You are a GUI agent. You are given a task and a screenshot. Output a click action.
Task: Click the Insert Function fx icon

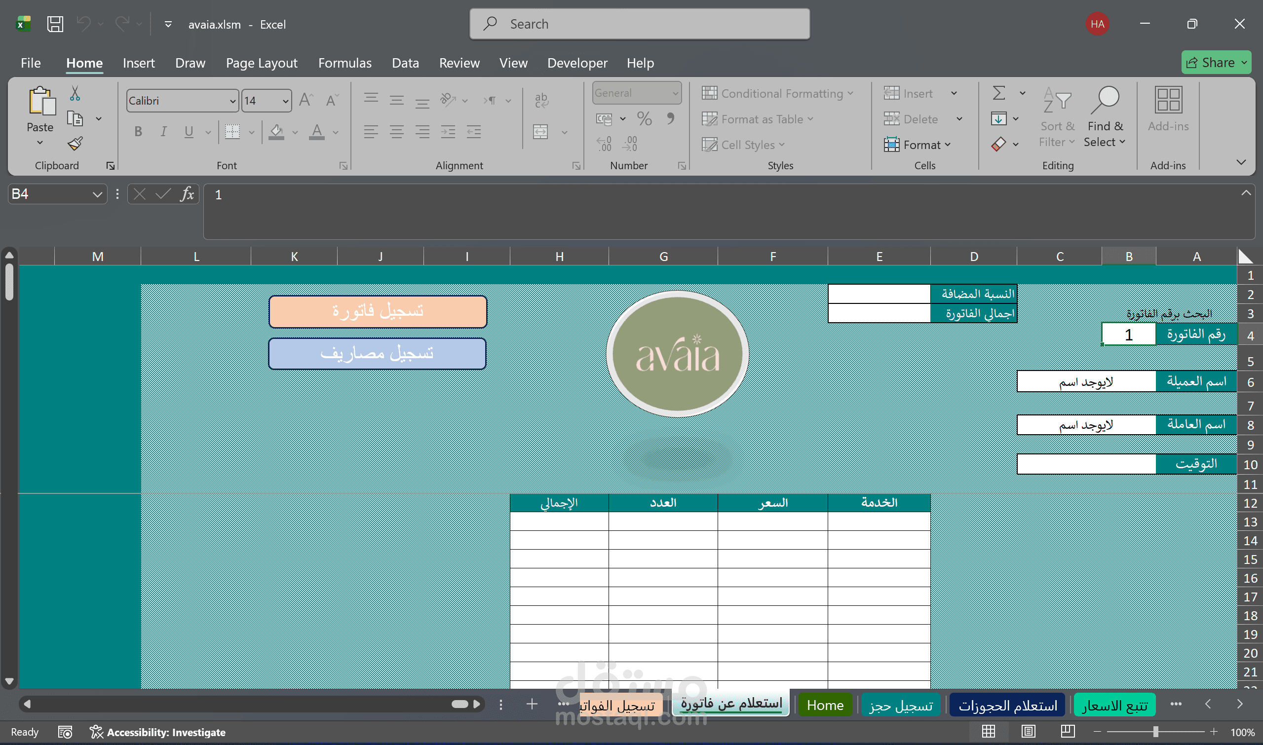[188, 194]
